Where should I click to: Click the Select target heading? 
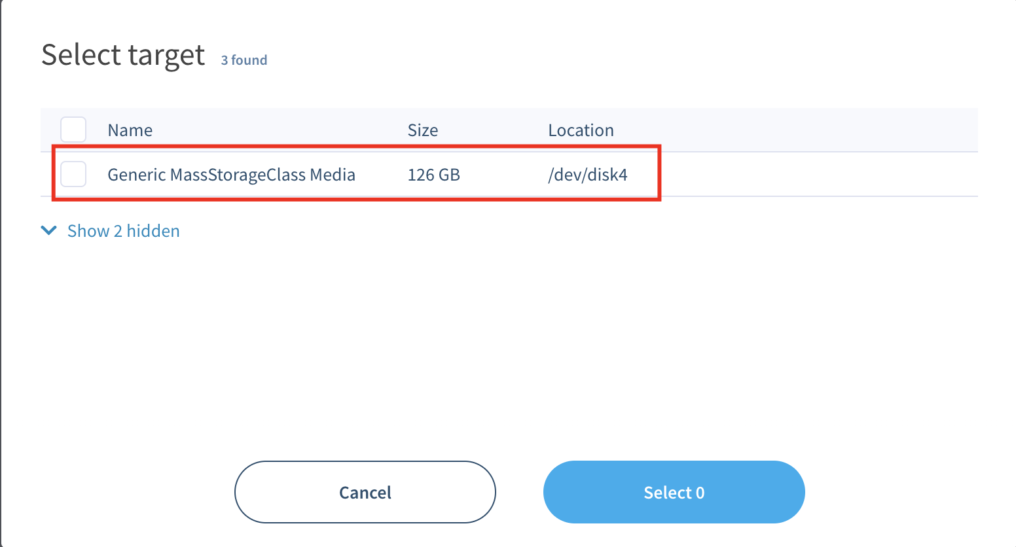pyautogui.click(x=123, y=55)
